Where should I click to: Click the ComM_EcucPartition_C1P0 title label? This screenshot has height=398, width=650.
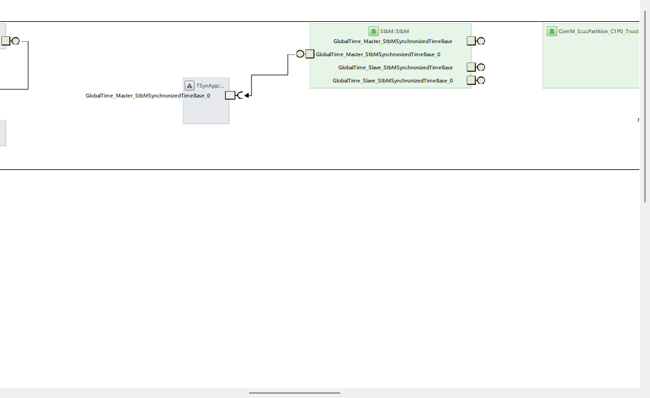coord(597,31)
